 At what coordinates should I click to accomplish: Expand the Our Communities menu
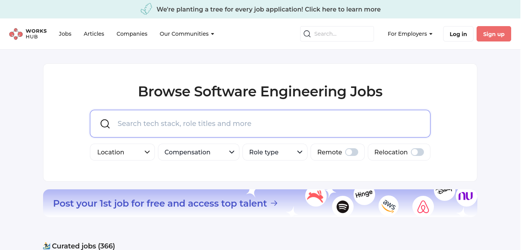point(187,34)
